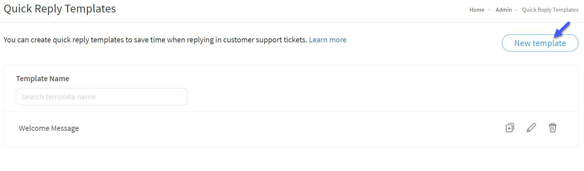Screen dimensions: 584x171
Task: Duplicate the Welcome Message template
Action: click(x=510, y=128)
